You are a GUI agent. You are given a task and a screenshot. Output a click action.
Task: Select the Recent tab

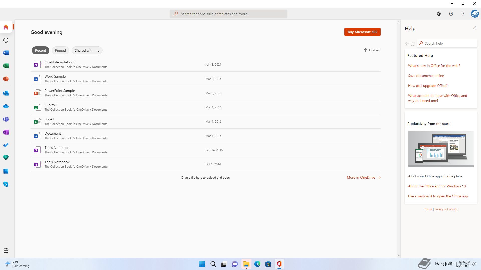(x=40, y=50)
